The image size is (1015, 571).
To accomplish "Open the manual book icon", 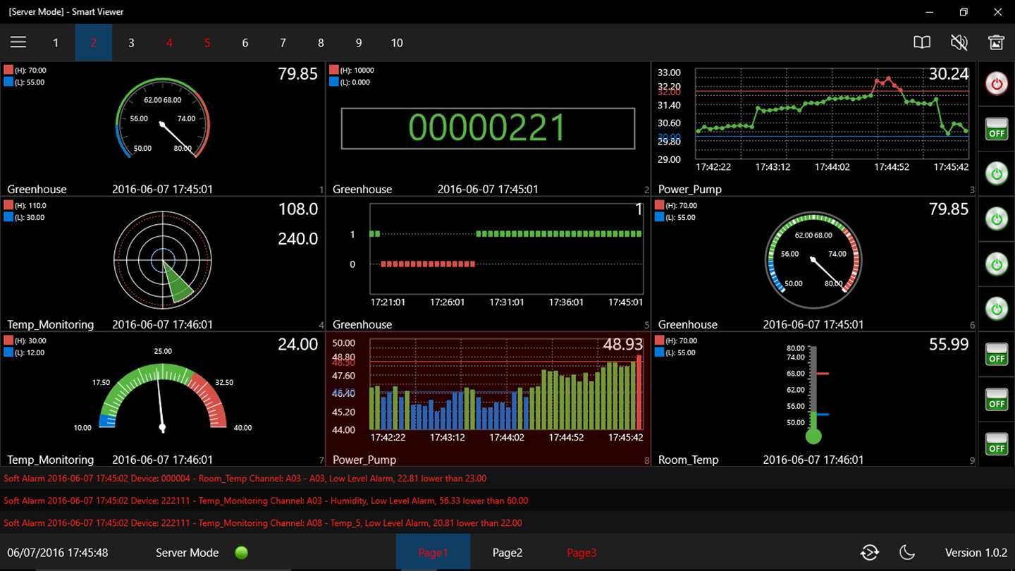I will (x=921, y=42).
